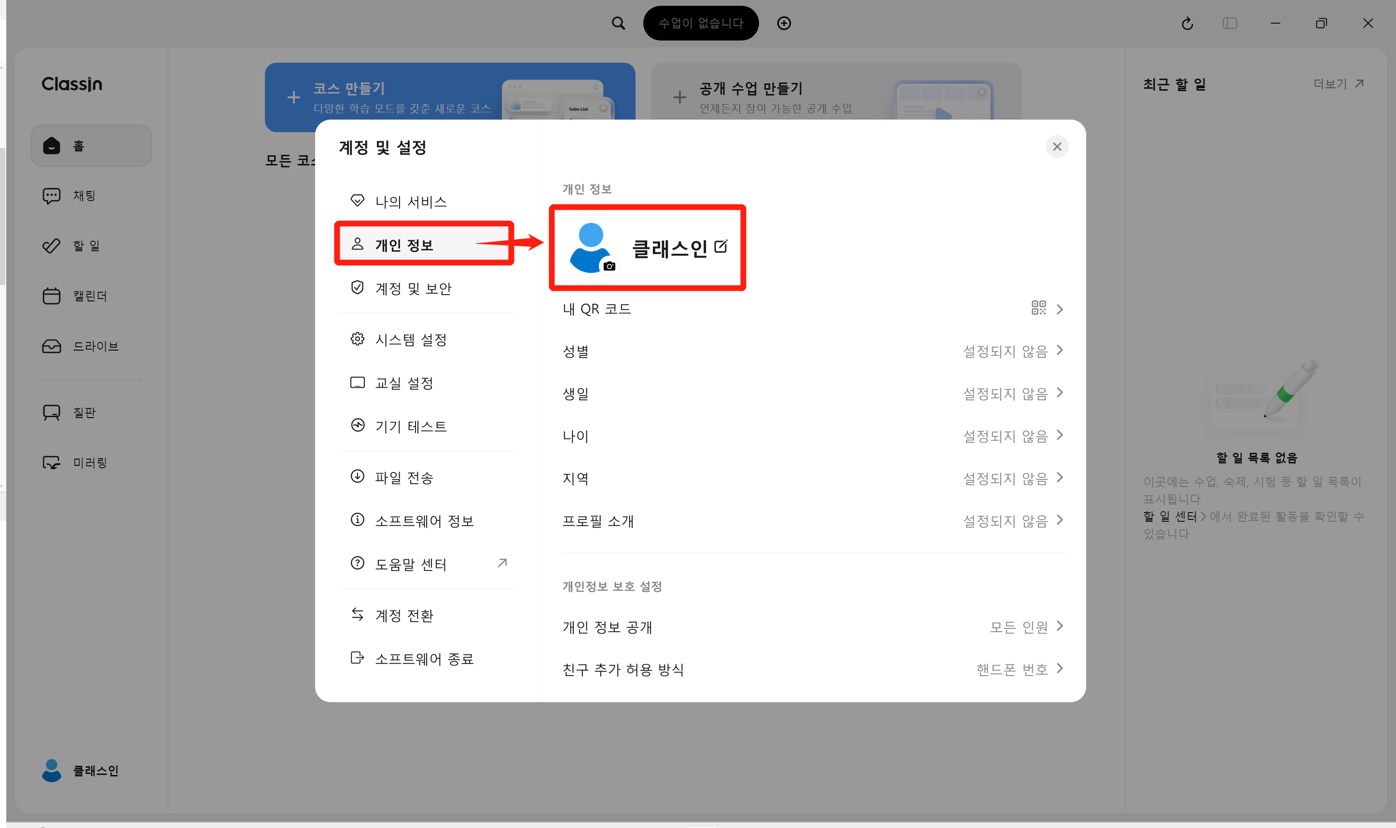Image resolution: width=1396 pixels, height=828 pixels.
Task: Click the swap arrows icon beside 계정 전환
Action: [357, 614]
